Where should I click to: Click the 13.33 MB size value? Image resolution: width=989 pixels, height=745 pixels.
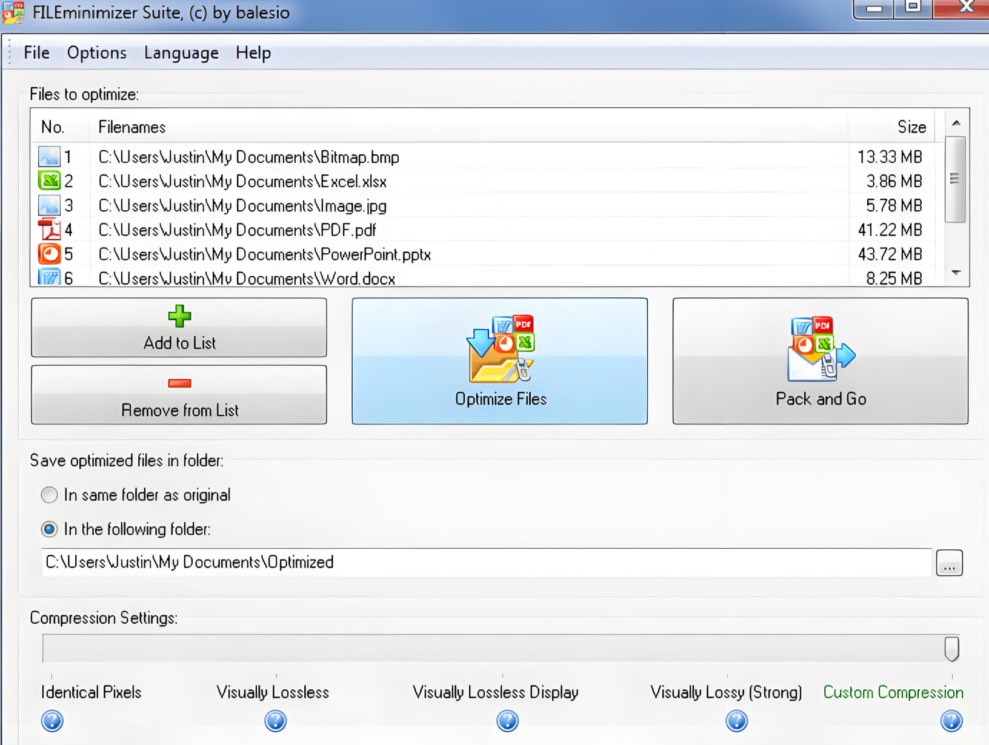coord(890,157)
